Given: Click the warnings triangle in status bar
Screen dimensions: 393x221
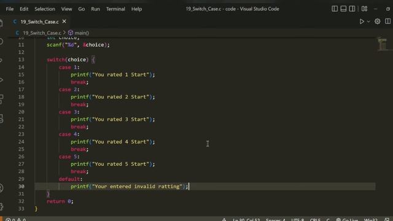Looking at the screenshot, I should click(19, 220).
